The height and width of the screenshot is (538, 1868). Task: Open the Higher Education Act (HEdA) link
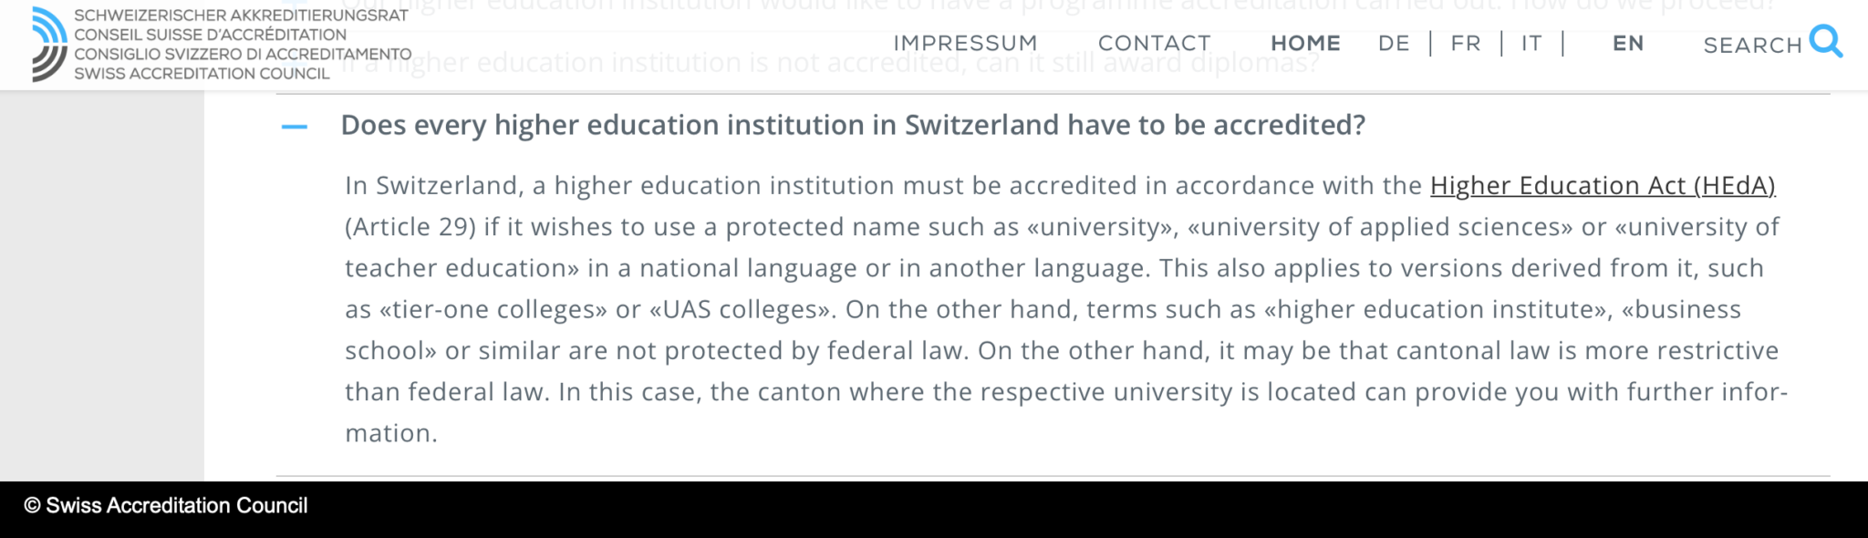1602,185
